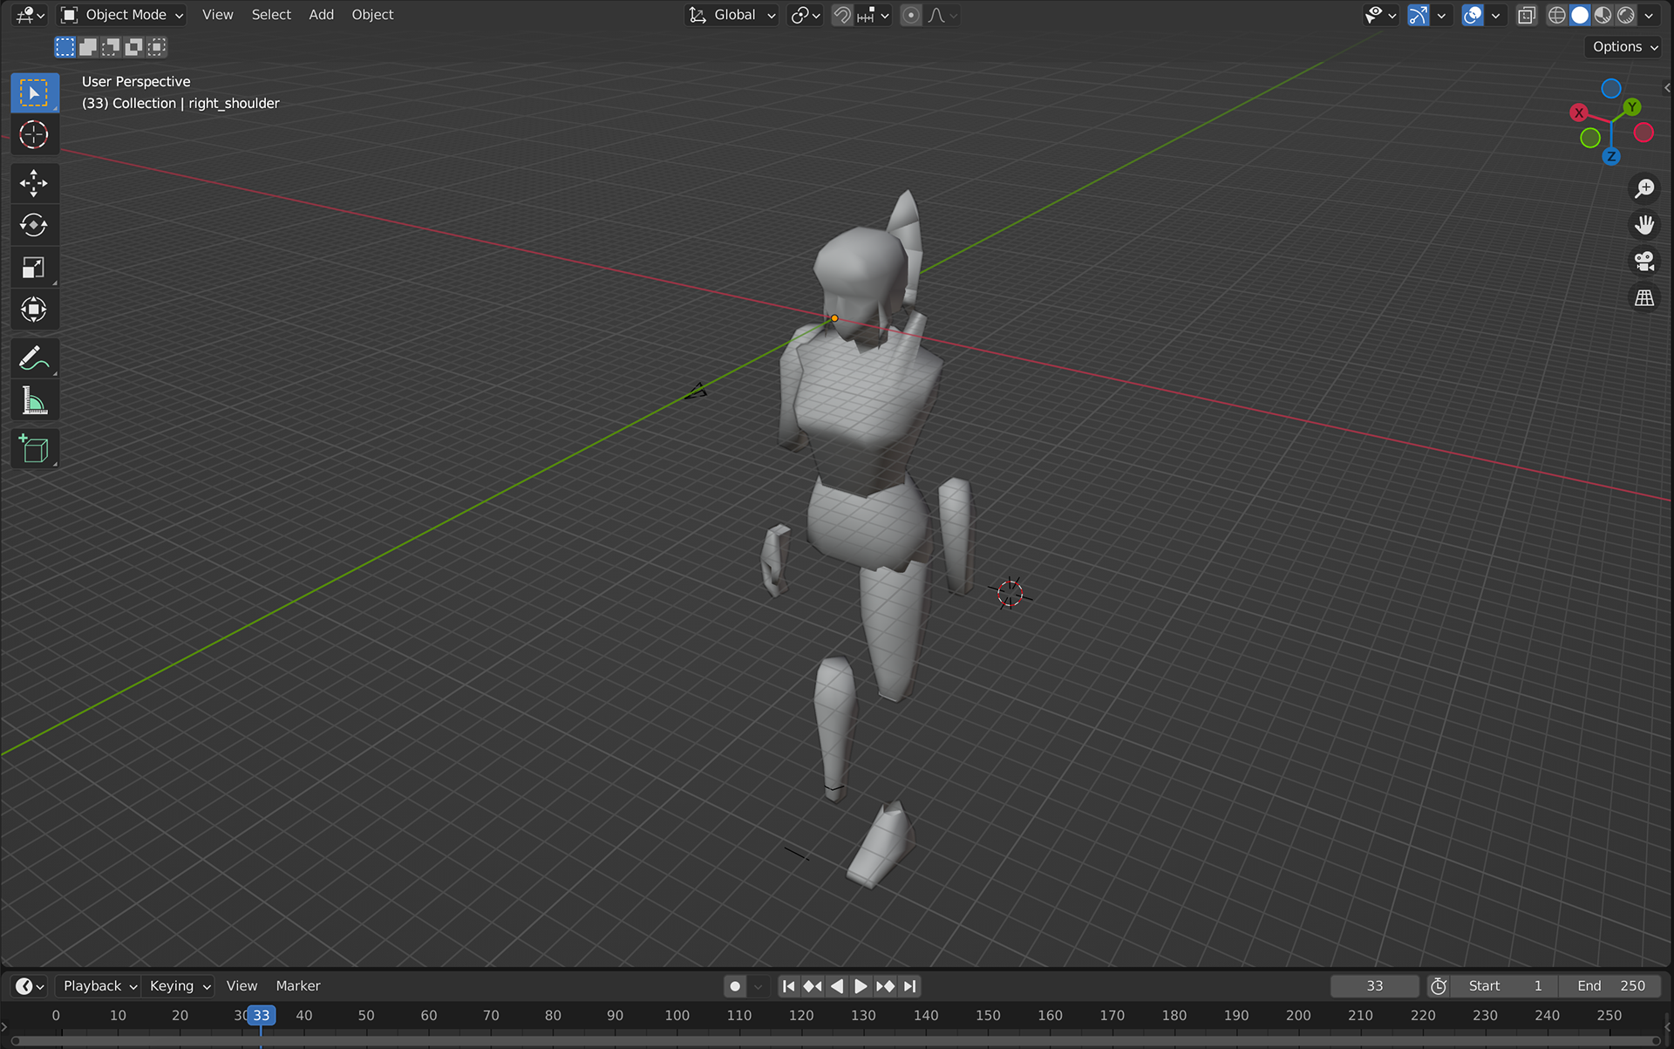The image size is (1674, 1049).
Task: Set selection mode to extend
Action: point(88,47)
